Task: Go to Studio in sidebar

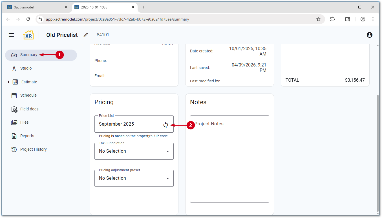Action: pos(26,68)
